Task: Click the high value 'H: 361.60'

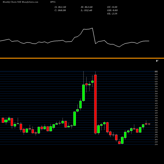Action: click(x=87, y=7)
